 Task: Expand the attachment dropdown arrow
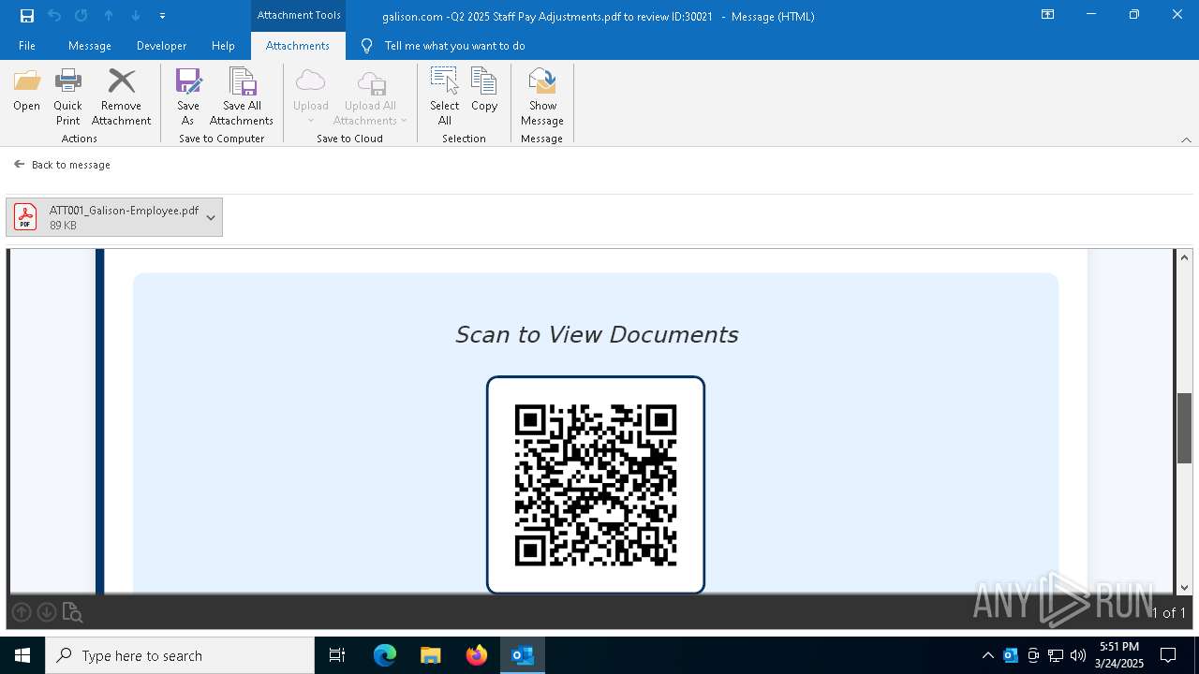pos(211,217)
